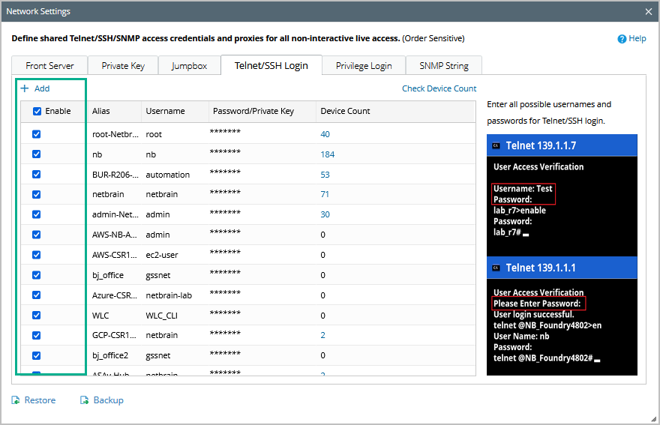Select the password field of netbrain row

226,194
